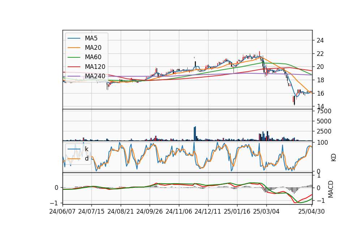Click the MACD left axis value 0
Image resolution: width=347 pixels, height=249 pixels.
pos(56,188)
